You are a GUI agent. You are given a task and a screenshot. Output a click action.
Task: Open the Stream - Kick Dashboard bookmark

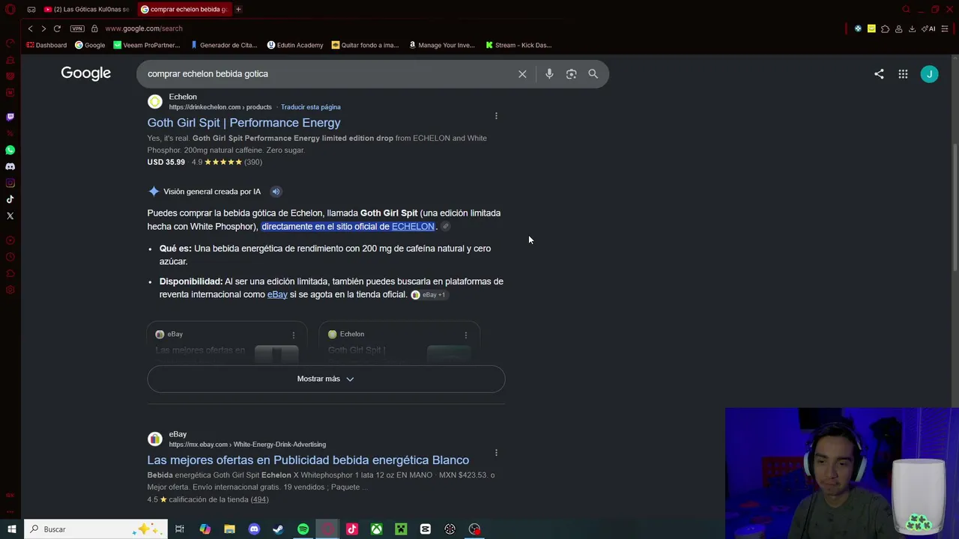518,45
